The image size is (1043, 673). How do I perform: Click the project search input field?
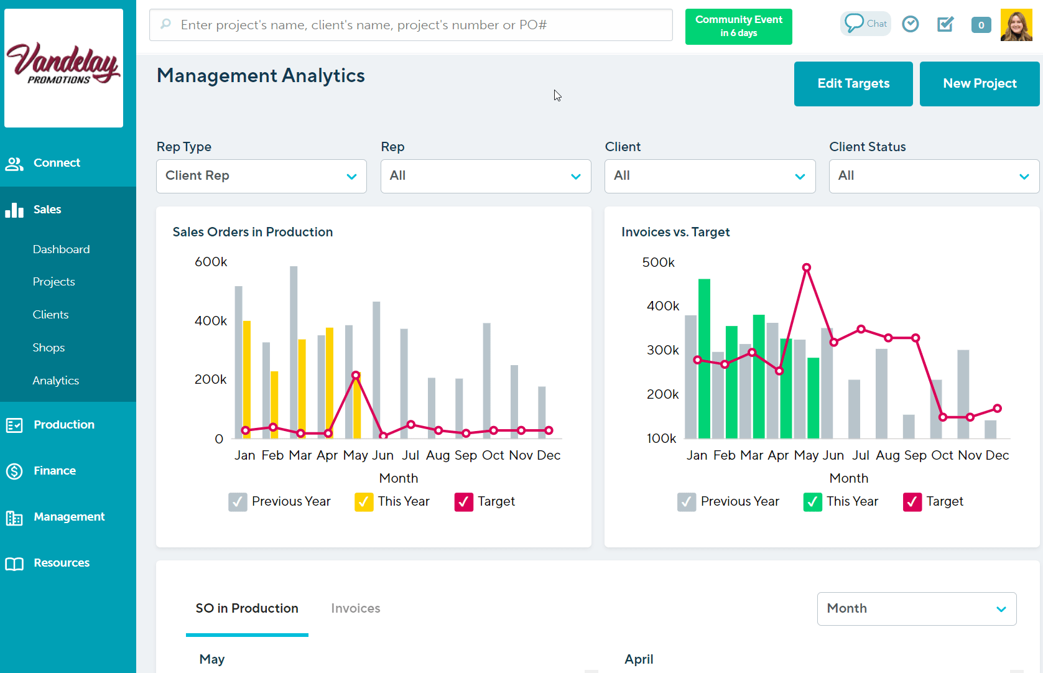(x=410, y=25)
